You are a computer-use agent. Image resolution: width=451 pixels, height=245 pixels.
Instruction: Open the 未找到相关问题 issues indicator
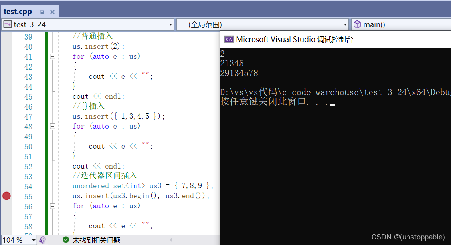coord(96,240)
